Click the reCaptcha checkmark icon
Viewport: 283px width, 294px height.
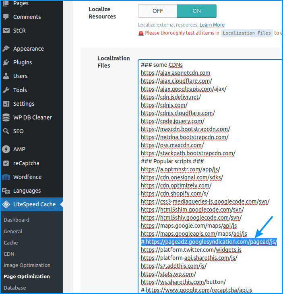tap(6, 163)
